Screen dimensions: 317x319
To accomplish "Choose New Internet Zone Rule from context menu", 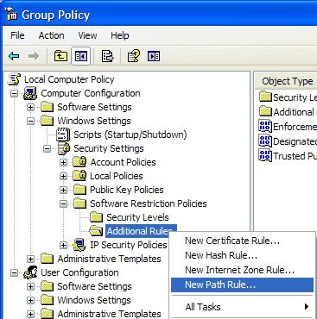I will 242,270.
